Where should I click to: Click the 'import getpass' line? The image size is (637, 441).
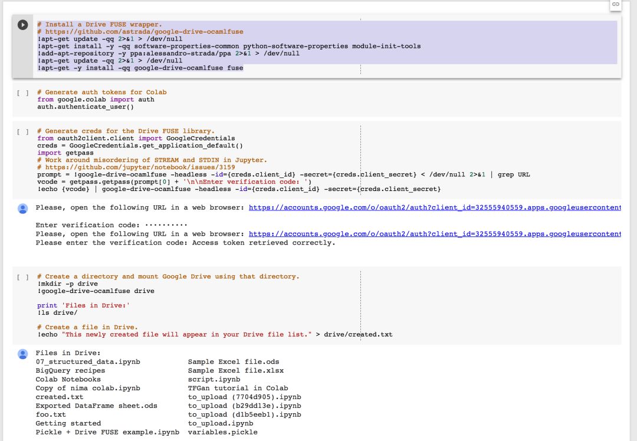point(65,153)
